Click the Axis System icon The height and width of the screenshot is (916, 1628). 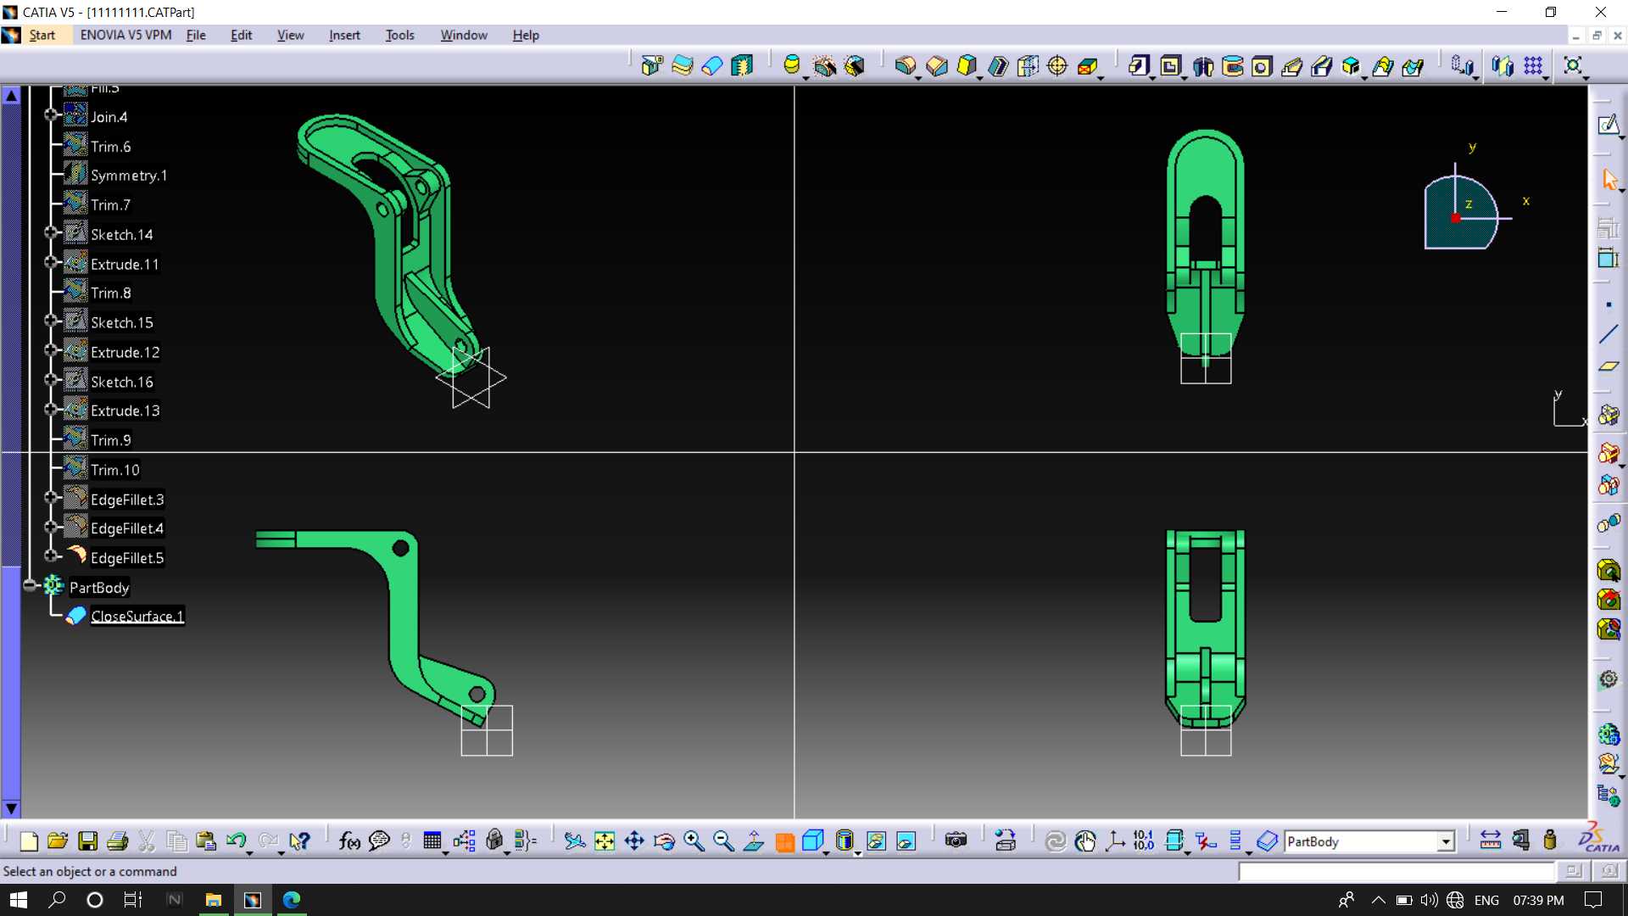click(x=1115, y=841)
